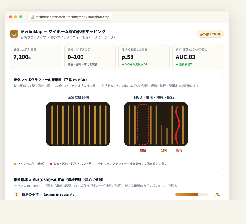
Task: Open the 症状(OSDI)との相関 card
Action: [144, 57]
